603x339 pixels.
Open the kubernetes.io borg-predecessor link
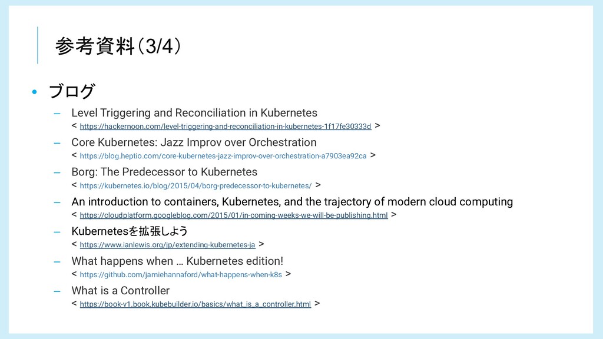click(196, 185)
